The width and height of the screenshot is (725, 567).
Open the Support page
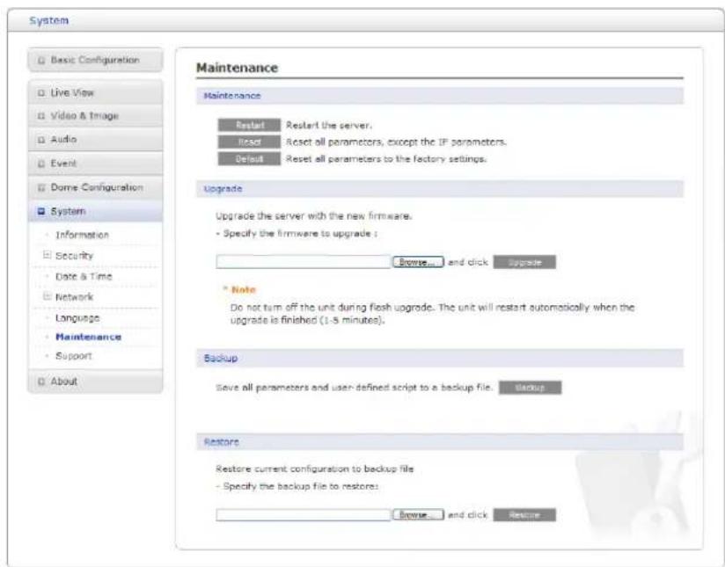click(74, 356)
